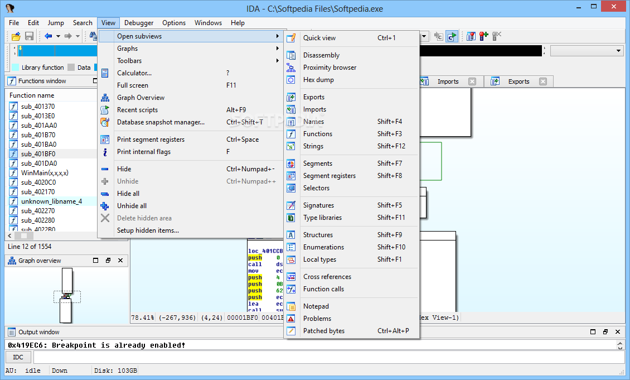This screenshot has height=380, width=630.
Task: Click the Print segment registers icon
Action: (105, 140)
